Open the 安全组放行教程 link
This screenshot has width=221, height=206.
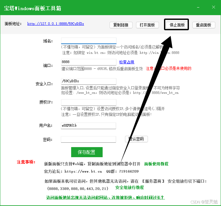click(x=129, y=187)
